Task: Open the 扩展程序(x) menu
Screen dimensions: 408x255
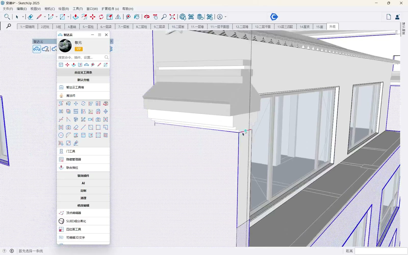Action: (110, 9)
